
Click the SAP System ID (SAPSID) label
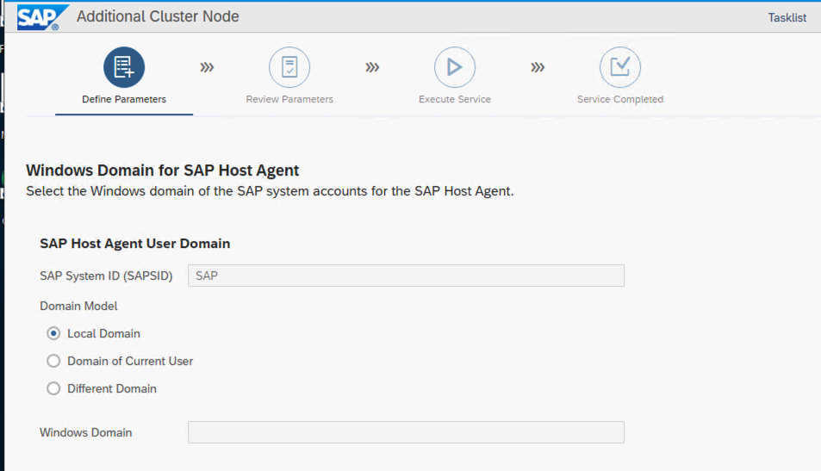[x=106, y=276]
